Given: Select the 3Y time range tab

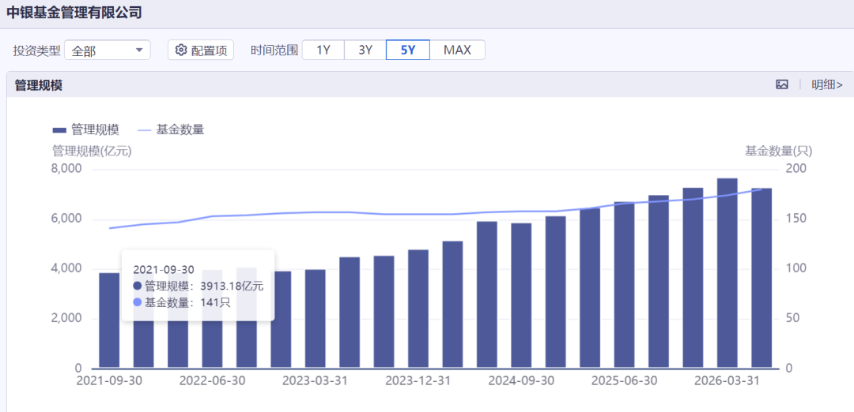Looking at the screenshot, I should point(365,50).
